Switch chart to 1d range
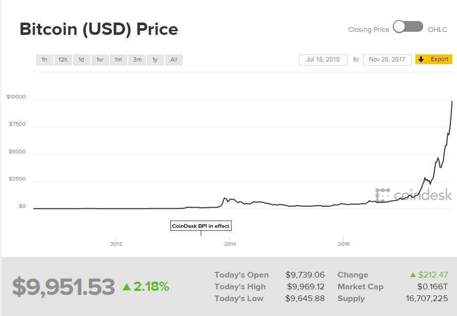 pyautogui.click(x=81, y=60)
